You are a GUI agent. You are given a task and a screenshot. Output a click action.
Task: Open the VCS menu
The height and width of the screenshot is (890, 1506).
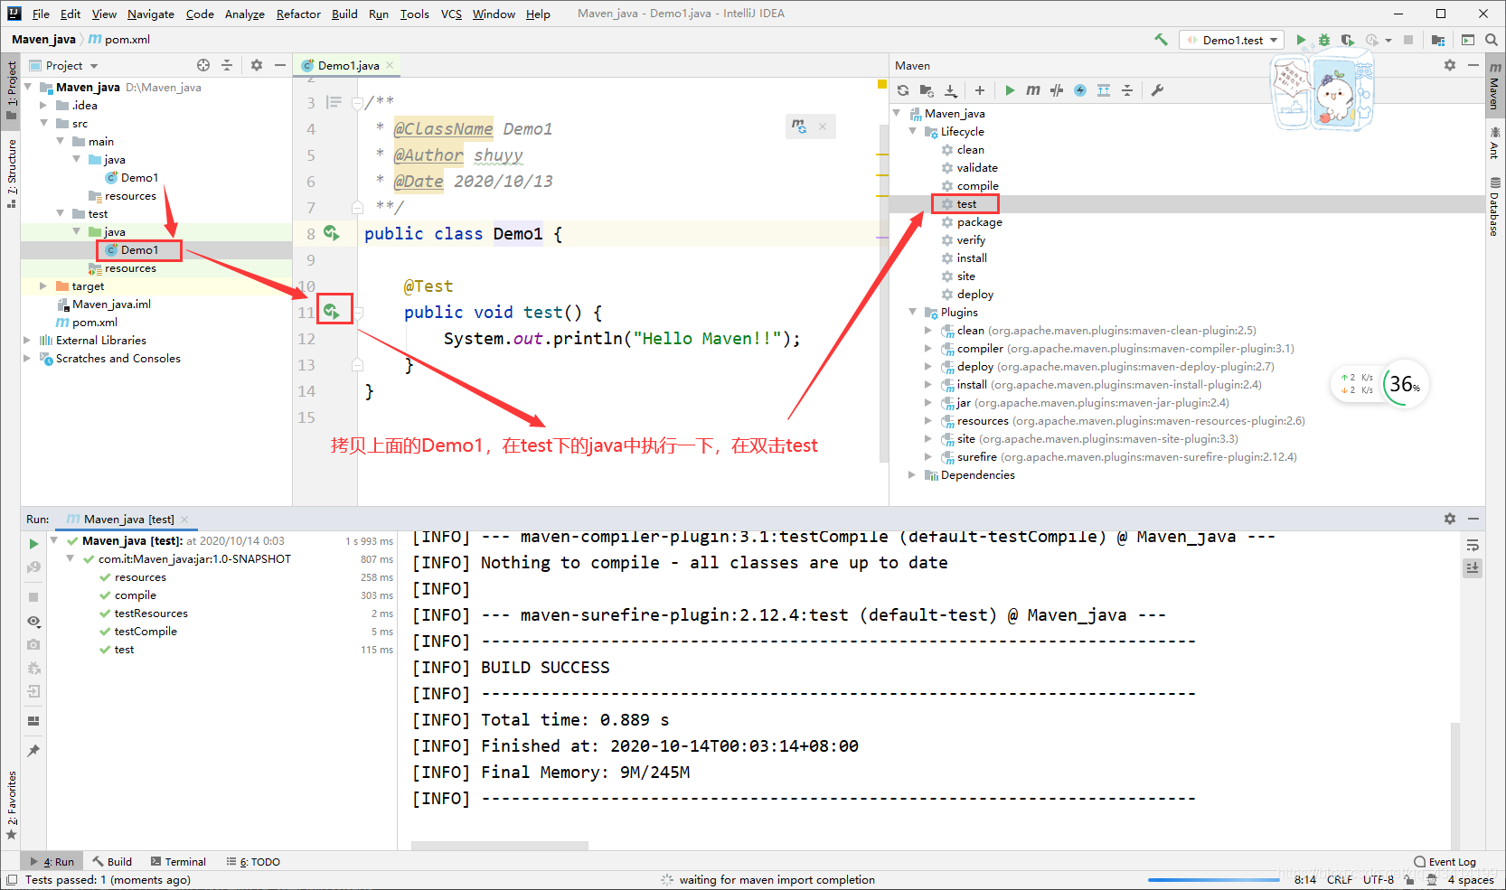[451, 14]
